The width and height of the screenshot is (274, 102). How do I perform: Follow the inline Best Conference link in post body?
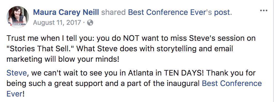click(232, 83)
